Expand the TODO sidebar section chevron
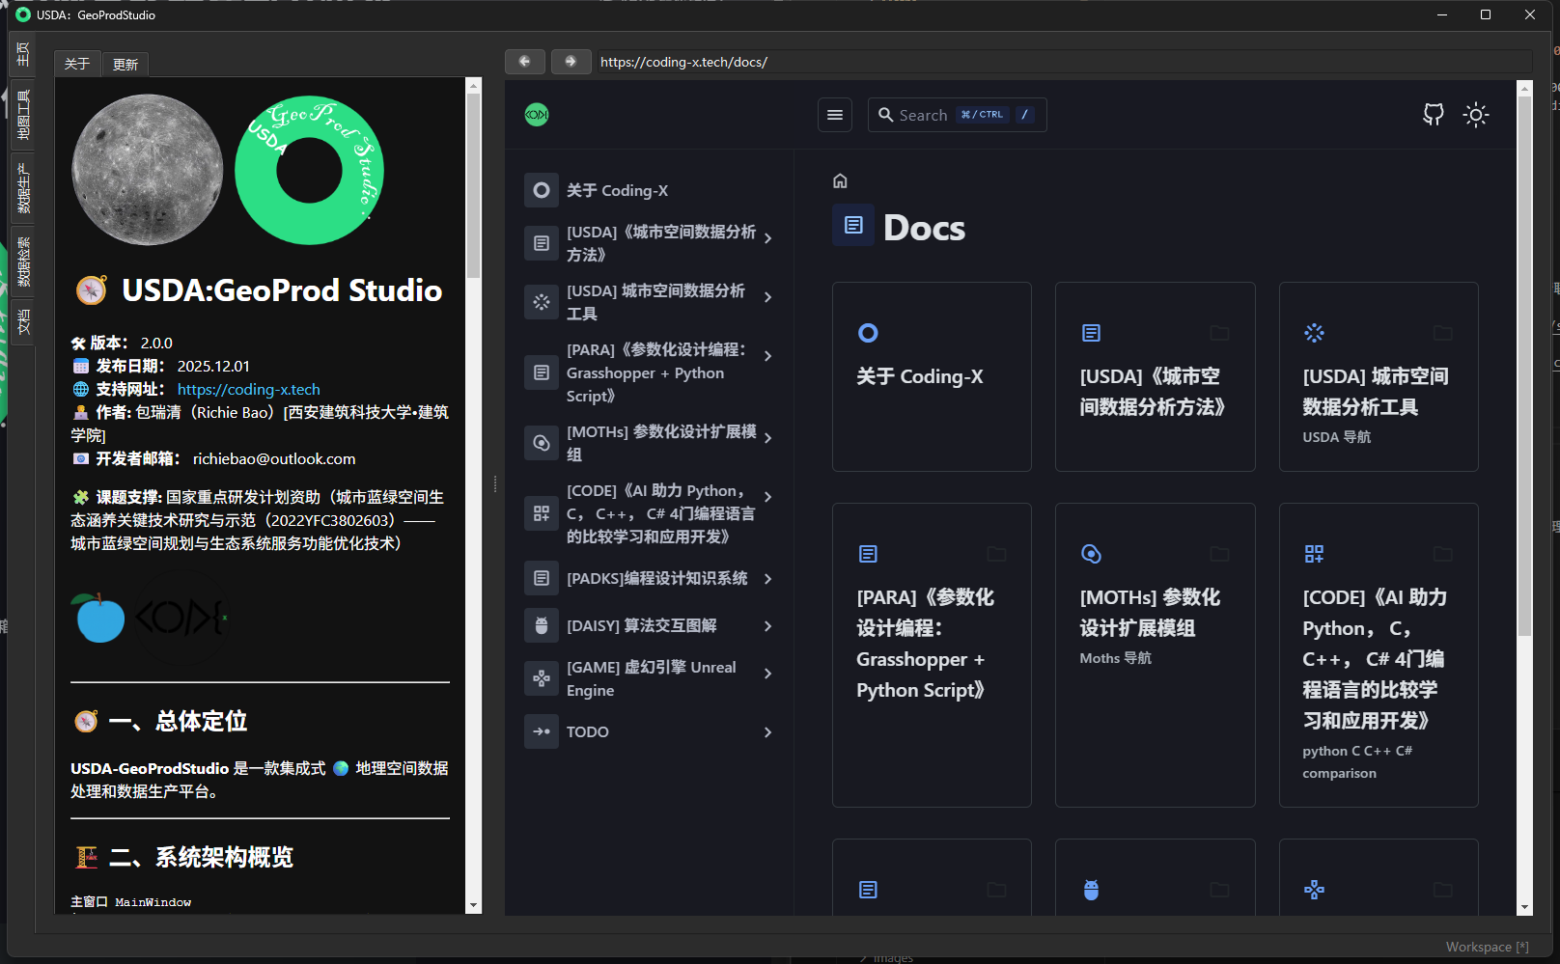This screenshot has height=964, width=1560. (767, 732)
